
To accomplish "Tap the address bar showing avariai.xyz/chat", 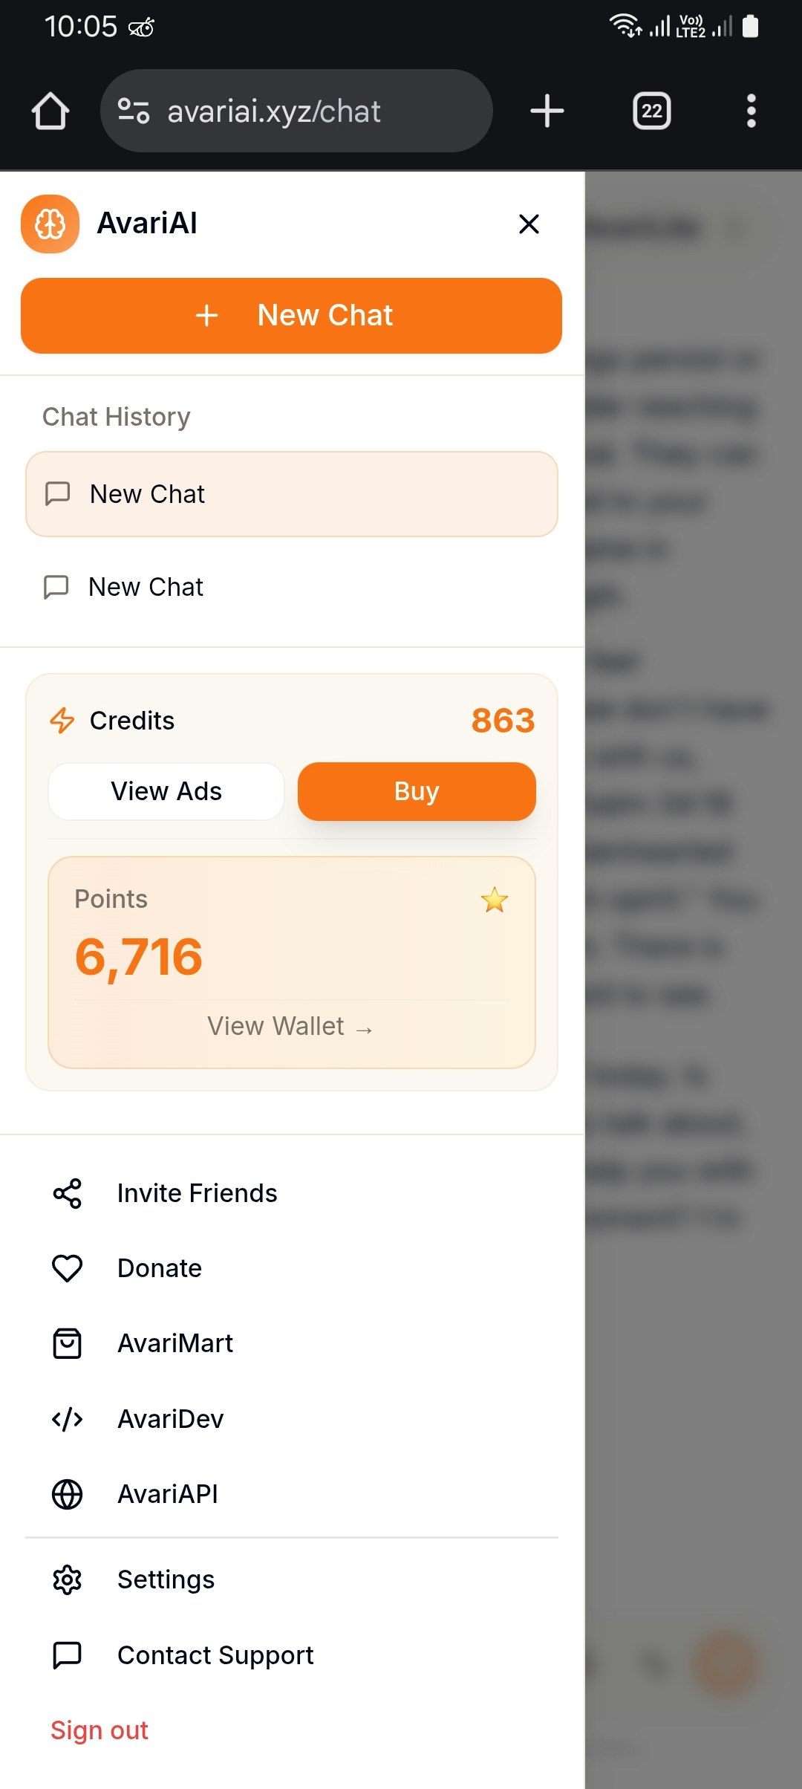I will coord(296,110).
